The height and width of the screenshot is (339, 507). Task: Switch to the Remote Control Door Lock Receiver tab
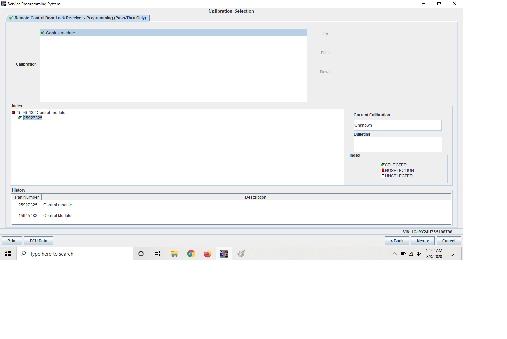[78, 18]
